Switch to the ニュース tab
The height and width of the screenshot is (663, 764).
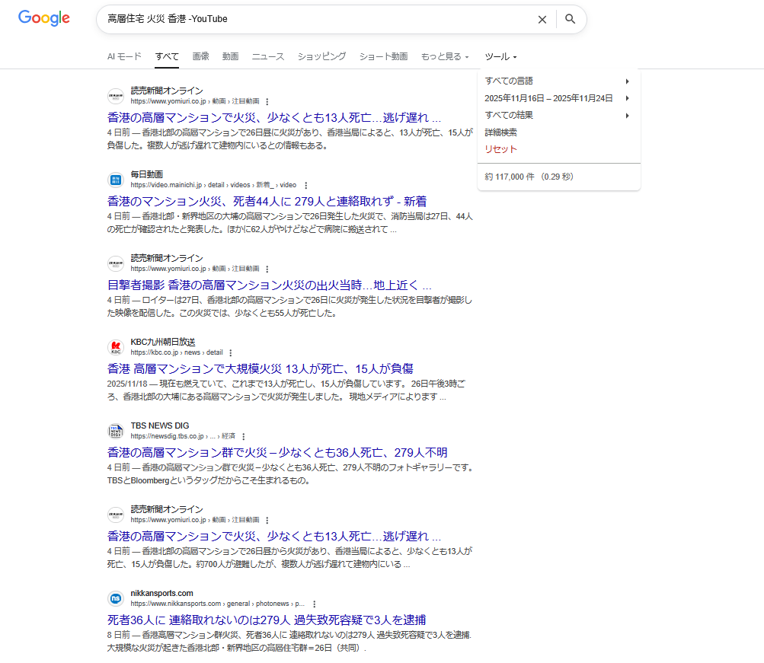pos(268,56)
